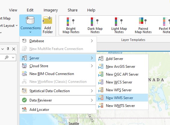
Task: Click the New WMS Server icon
Action: click(101, 98)
